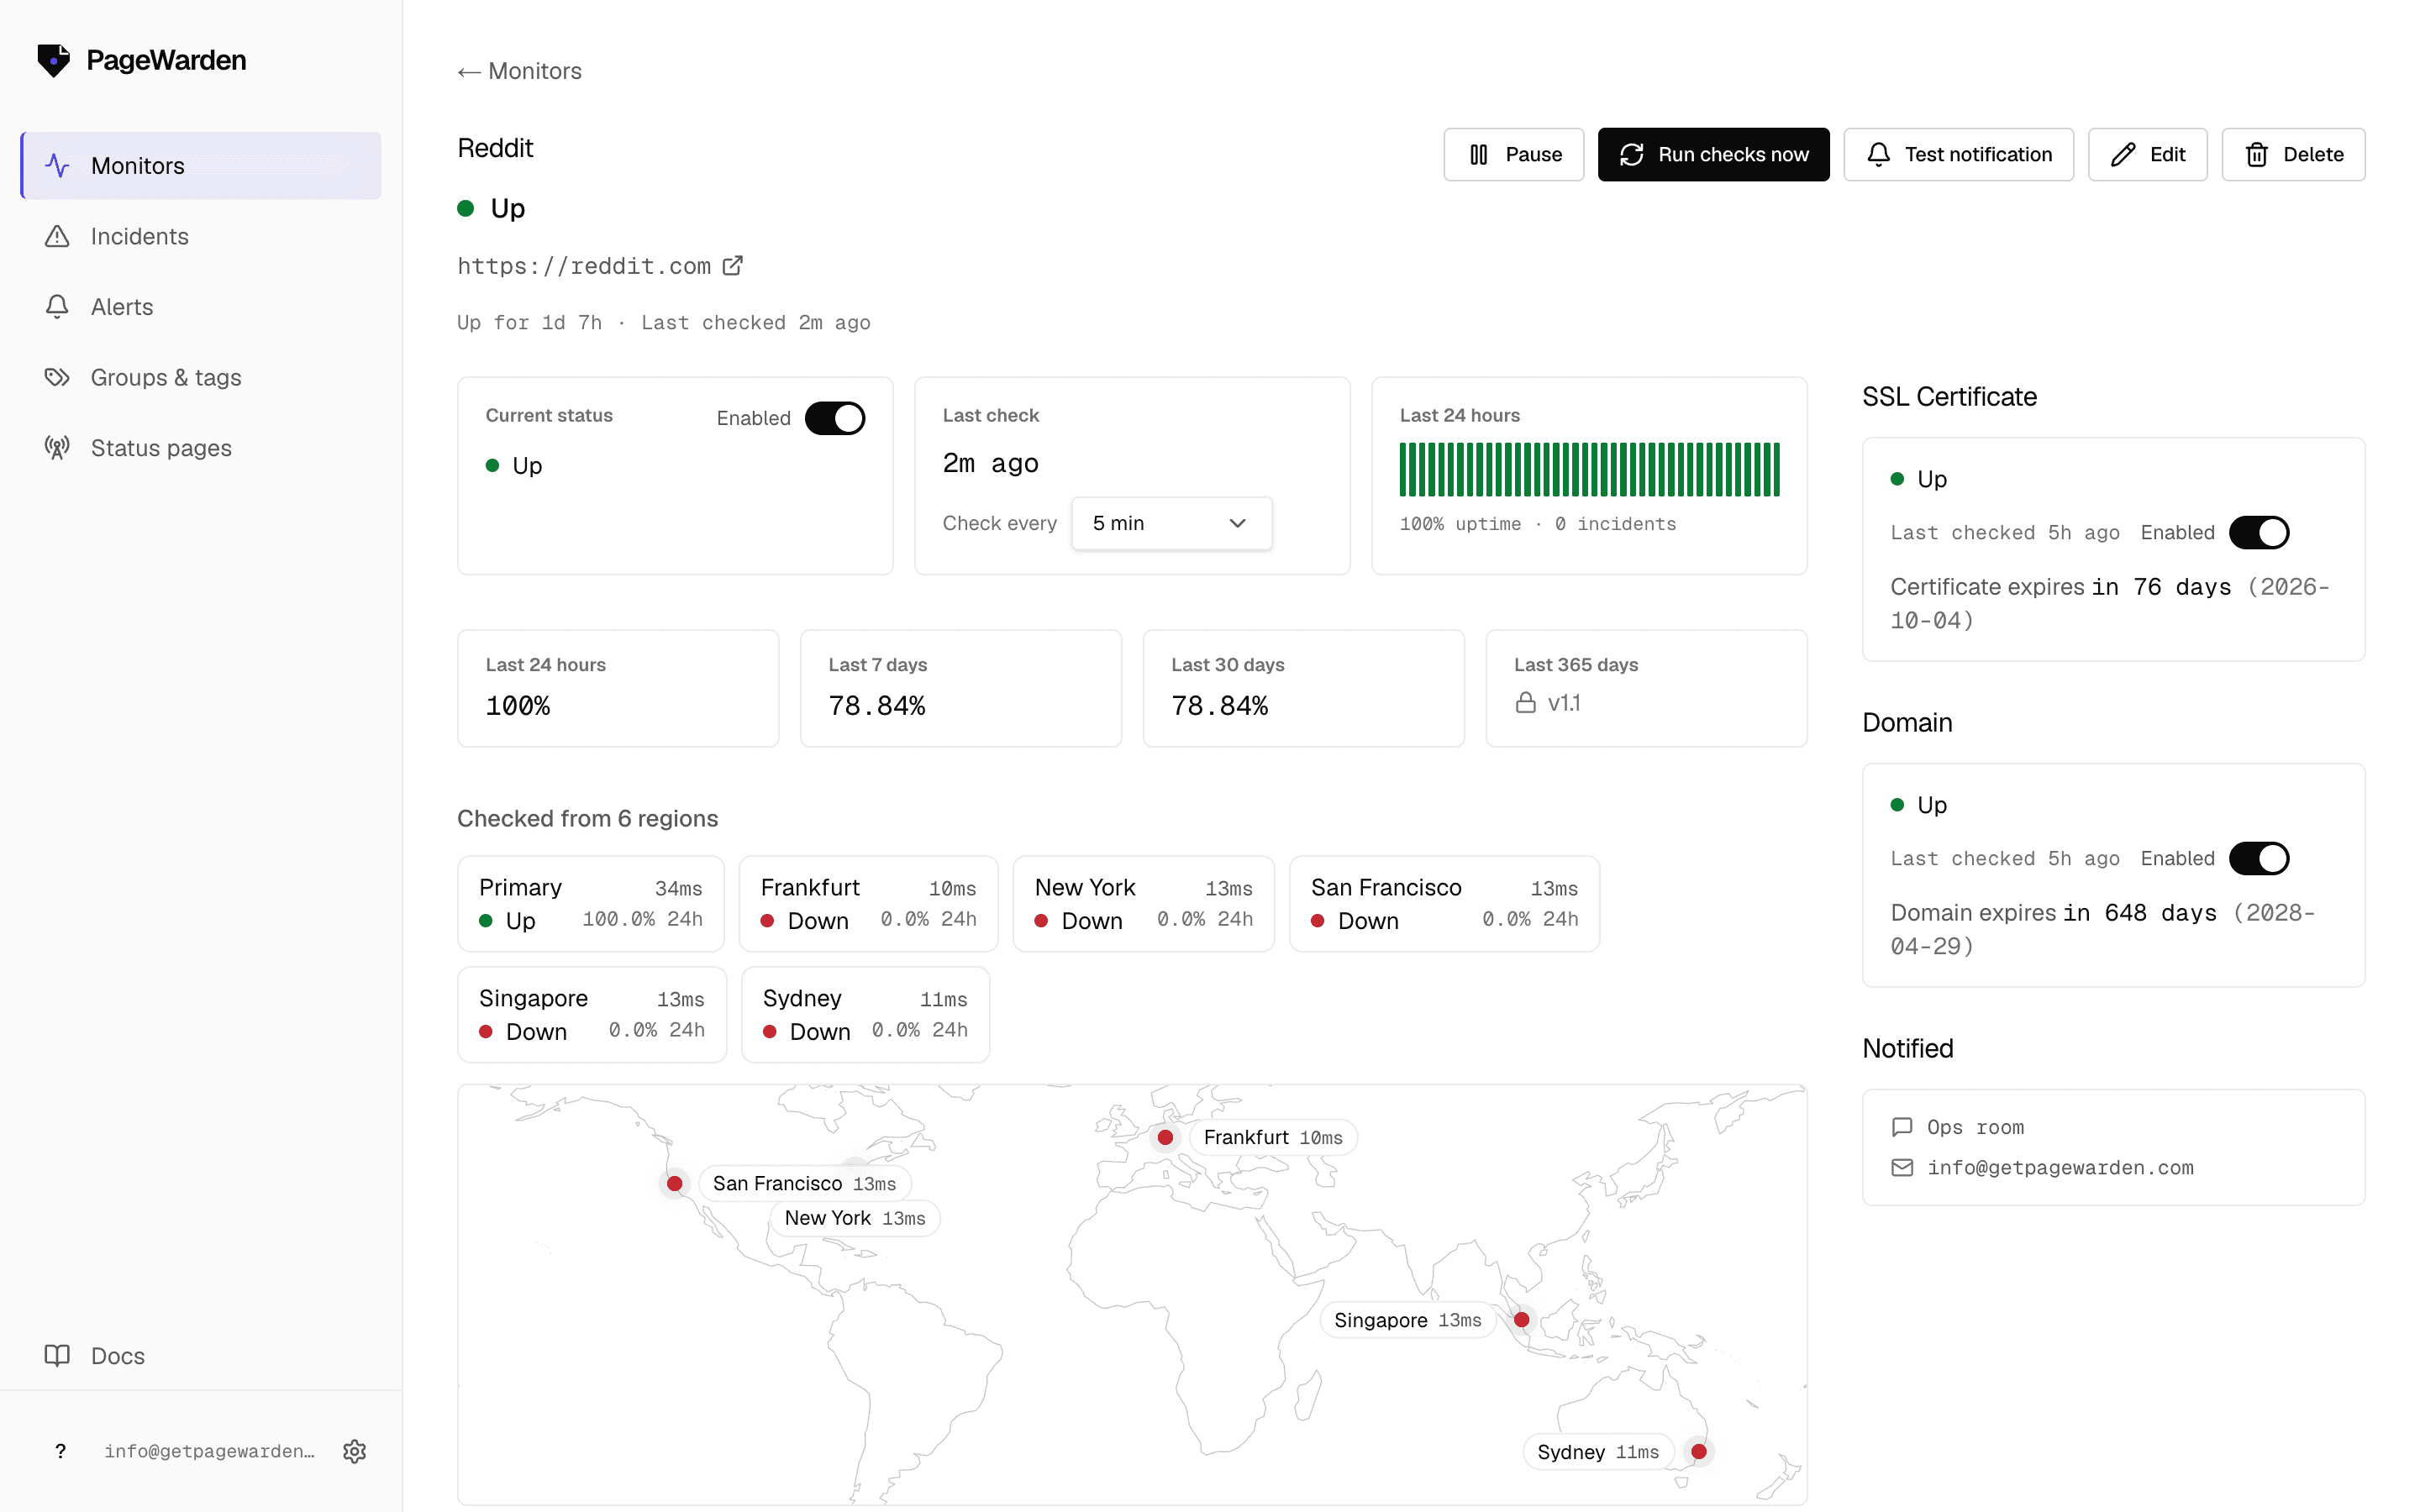Click '100% uptime · 0 incidents' text
Image resolution: width=2420 pixels, height=1512 pixels.
pyautogui.click(x=1537, y=523)
